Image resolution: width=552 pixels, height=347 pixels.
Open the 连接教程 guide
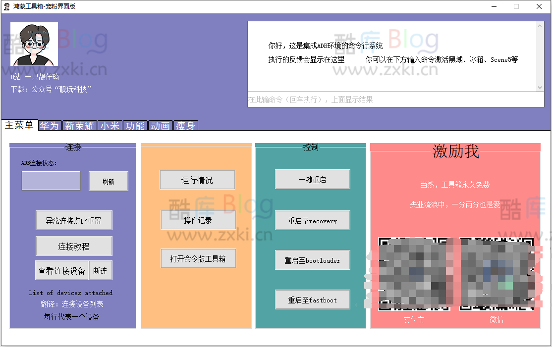(x=73, y=246)
